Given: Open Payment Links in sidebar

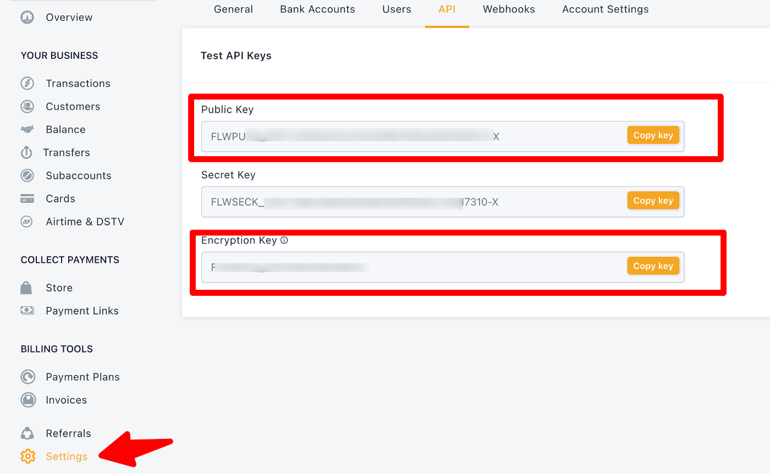Looking at the screenshot, I should coord(82,311).
